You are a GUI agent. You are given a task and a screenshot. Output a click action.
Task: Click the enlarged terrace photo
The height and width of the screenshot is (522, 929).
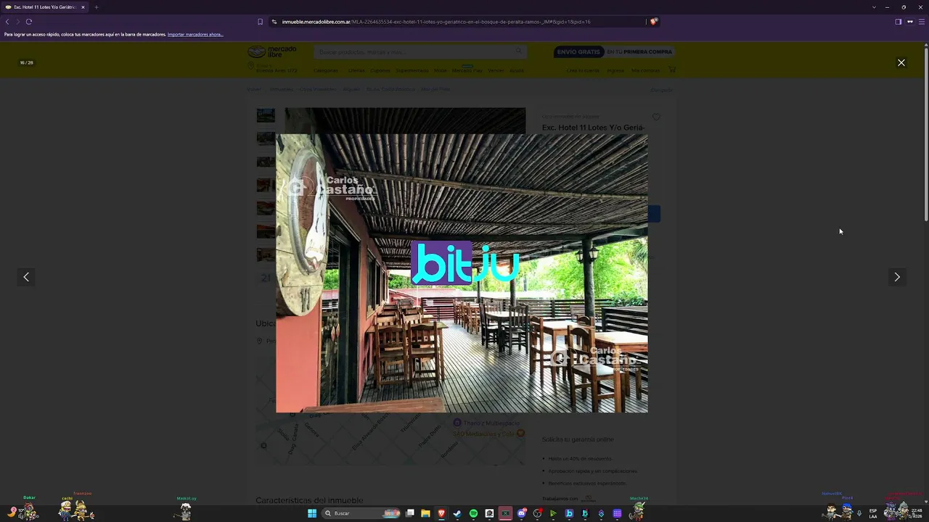click(462, 273)
